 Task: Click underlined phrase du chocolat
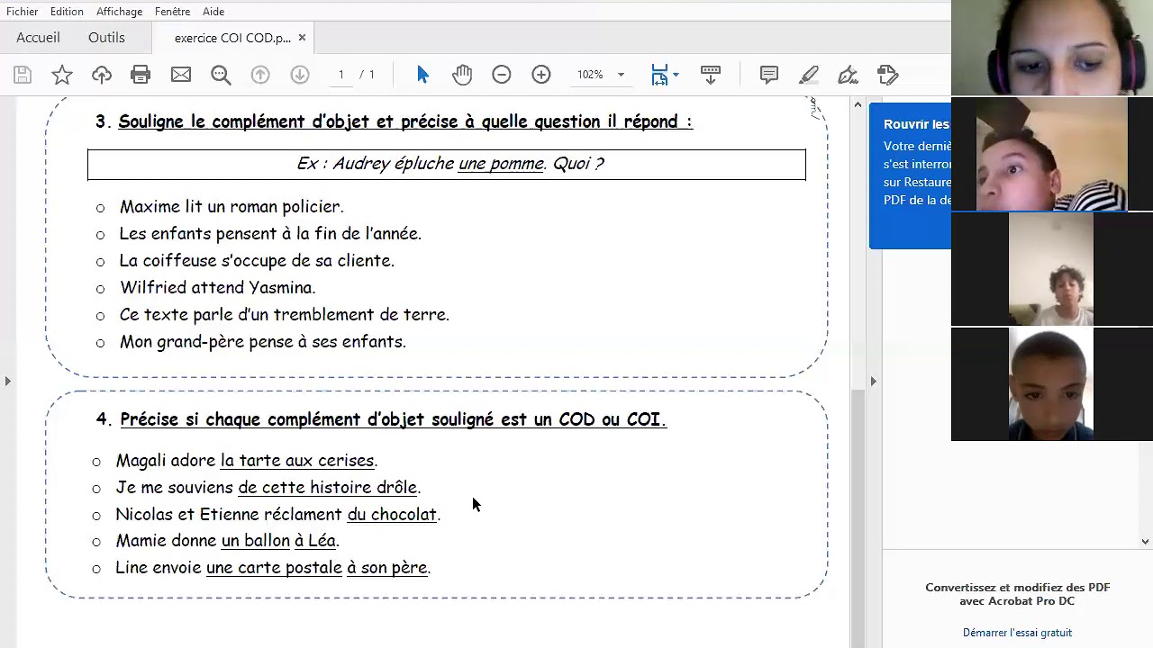[392, 515]
